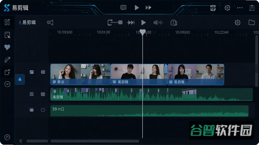Open the comment bubble icon in title bar

click(x=123, y=7)
